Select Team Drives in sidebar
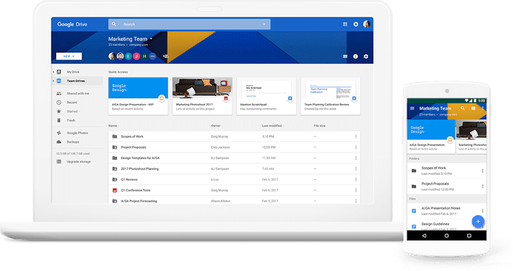This screenshot has height=271, width=513. [x=76, y=81]
